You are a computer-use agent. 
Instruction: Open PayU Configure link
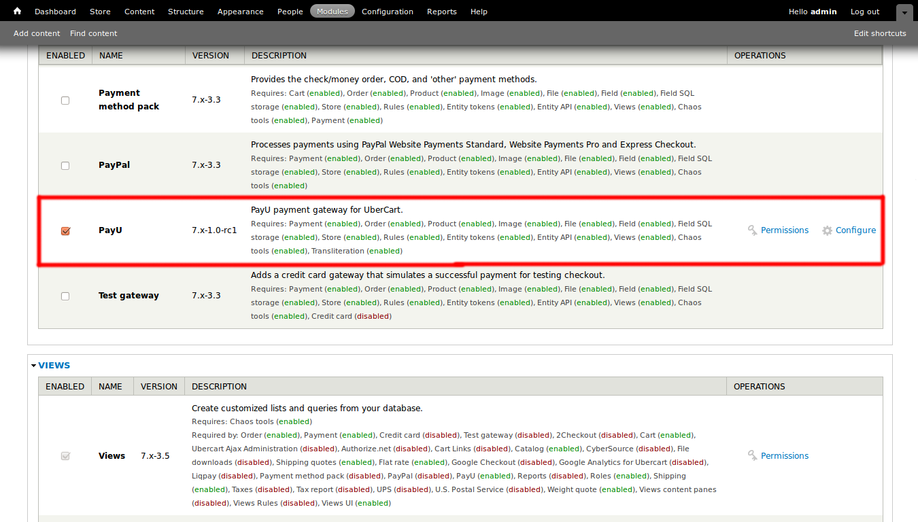tap(855, 230)
